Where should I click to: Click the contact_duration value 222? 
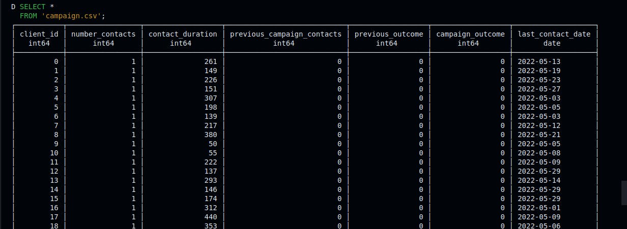[x=211, y=162]
